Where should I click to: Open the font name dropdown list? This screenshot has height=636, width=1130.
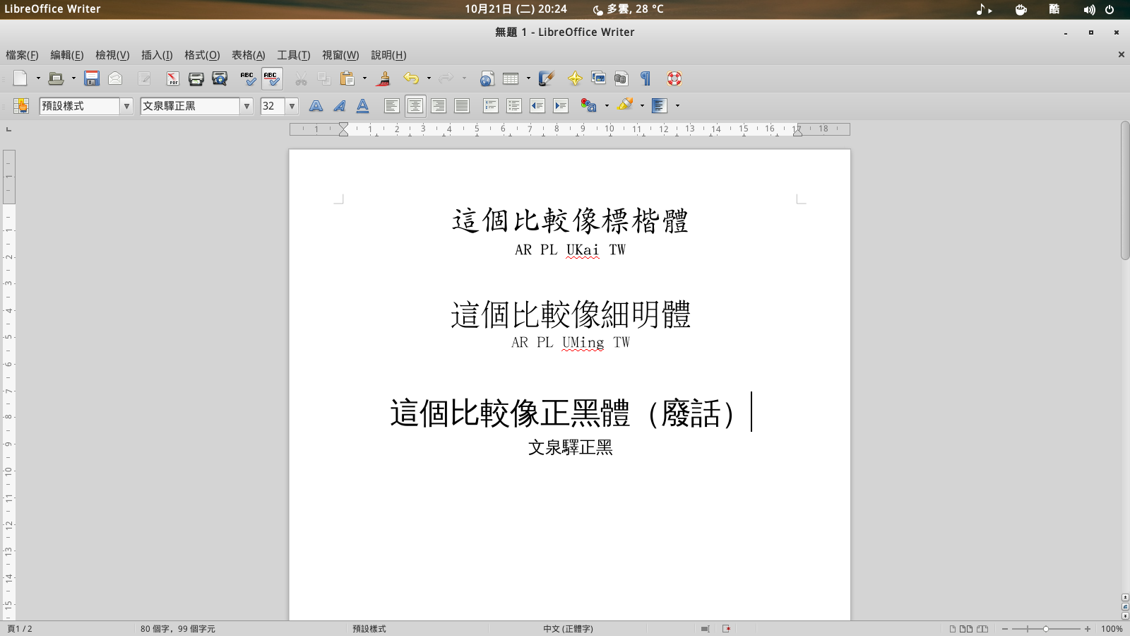[x=246, y=106]
